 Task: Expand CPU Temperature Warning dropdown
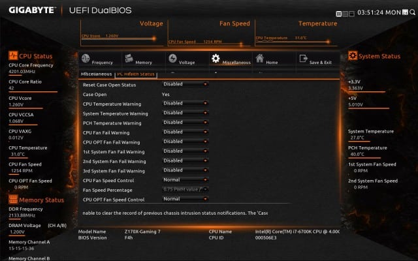point(185,103)
